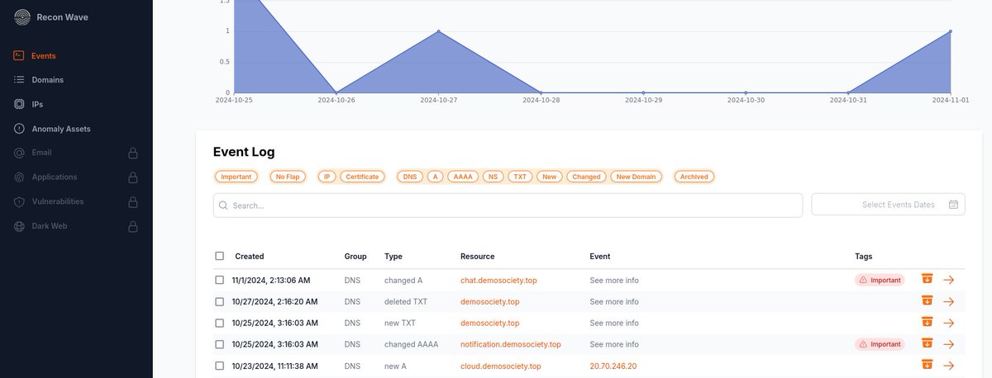Click the Recon Wave logo icon

[x=22, y=17]
